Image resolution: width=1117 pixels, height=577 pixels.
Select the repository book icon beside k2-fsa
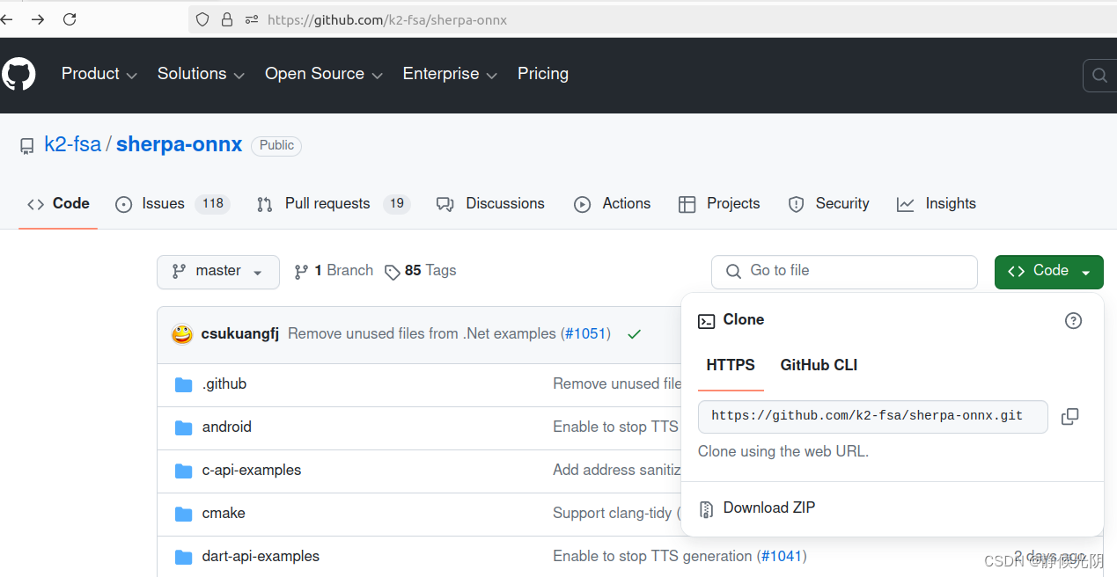click(x=27, y=146)
